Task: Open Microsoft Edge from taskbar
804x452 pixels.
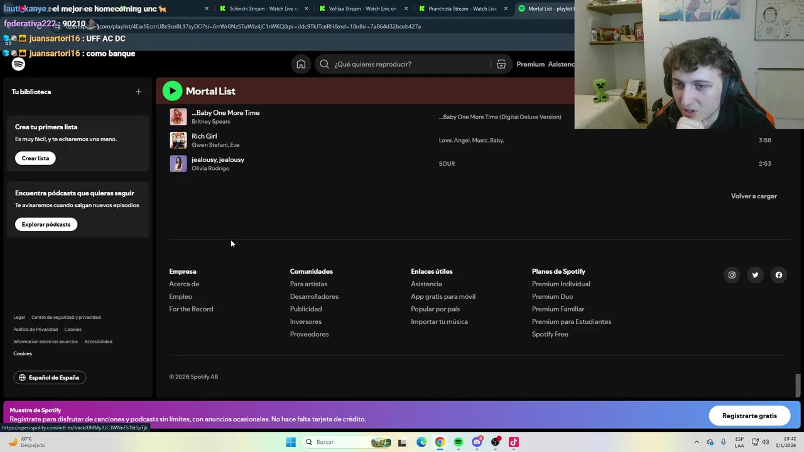Action: [421, 442]
